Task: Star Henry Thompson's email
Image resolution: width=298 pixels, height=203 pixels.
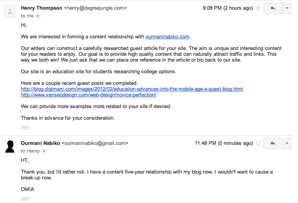Action: point(258,8)
